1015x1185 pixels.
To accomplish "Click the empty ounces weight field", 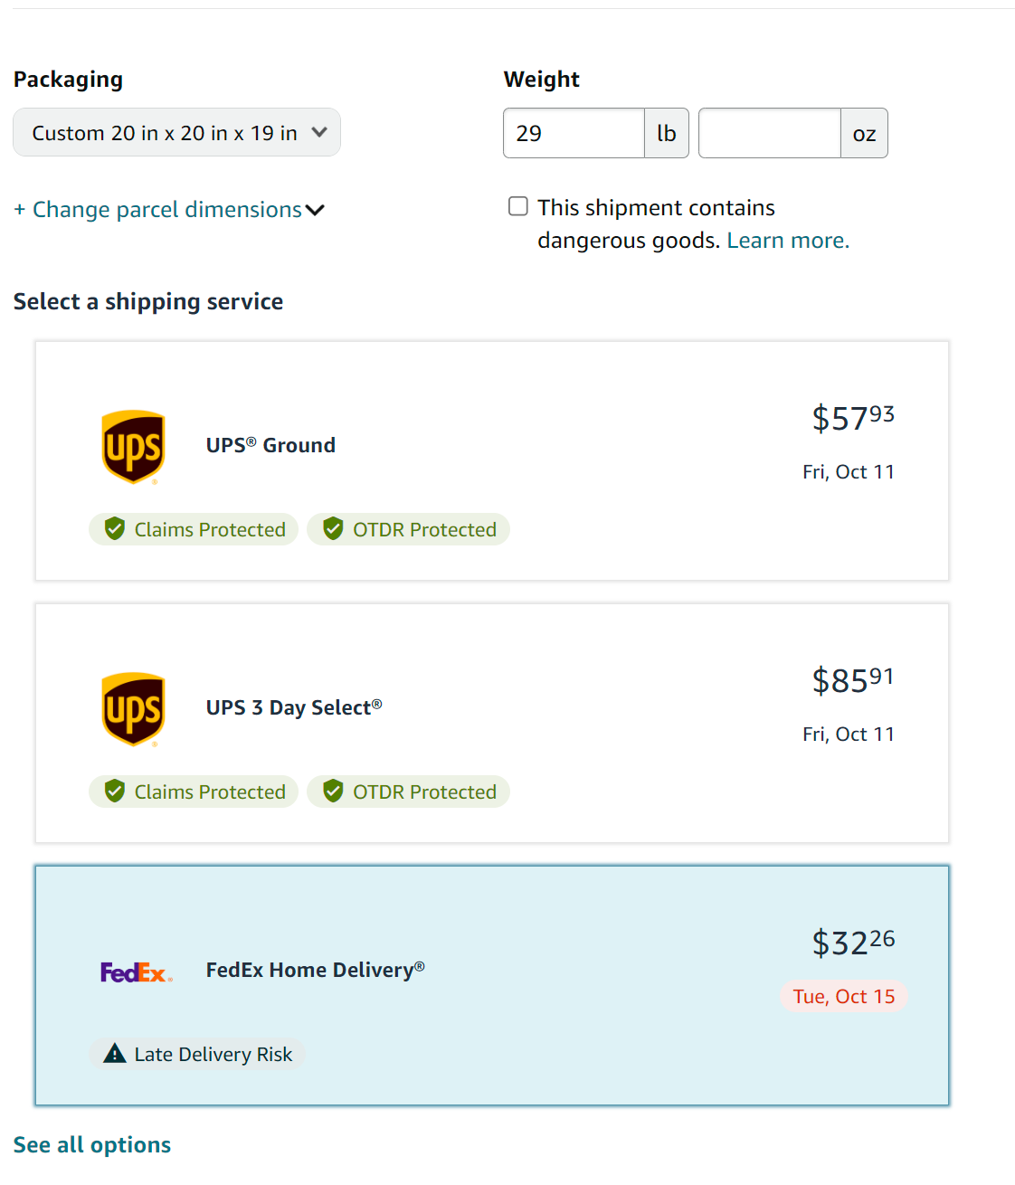I will click(x=770, y=133).
